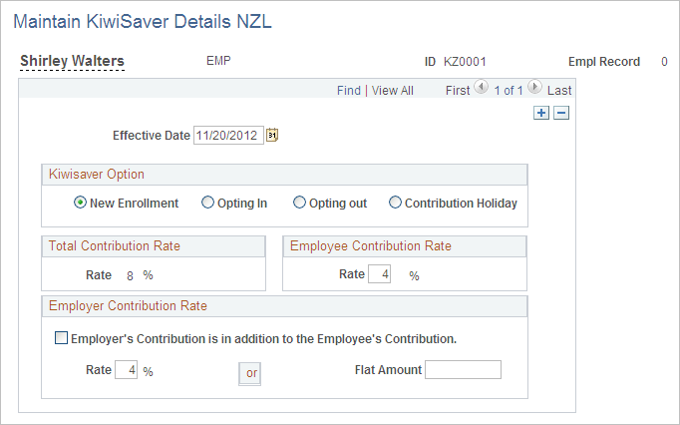This screenshot has width=680, height=425.
Task: Select the New Enrollment option
Action: [80, 203]
